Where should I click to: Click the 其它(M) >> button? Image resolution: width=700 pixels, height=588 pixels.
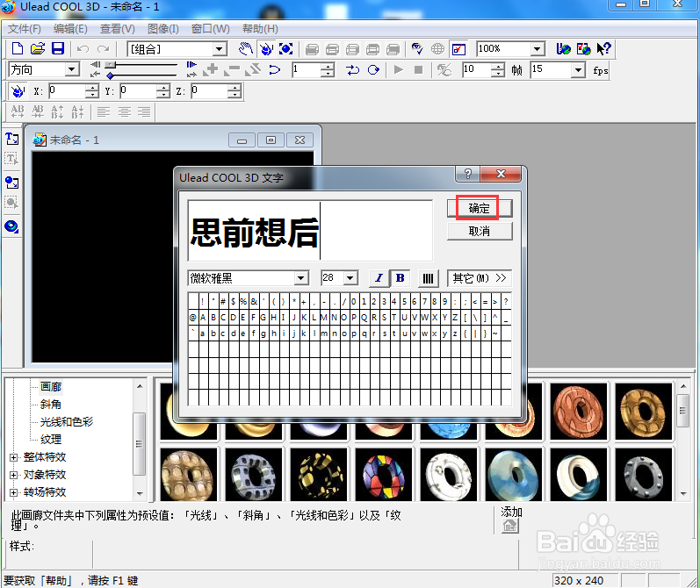479,278
